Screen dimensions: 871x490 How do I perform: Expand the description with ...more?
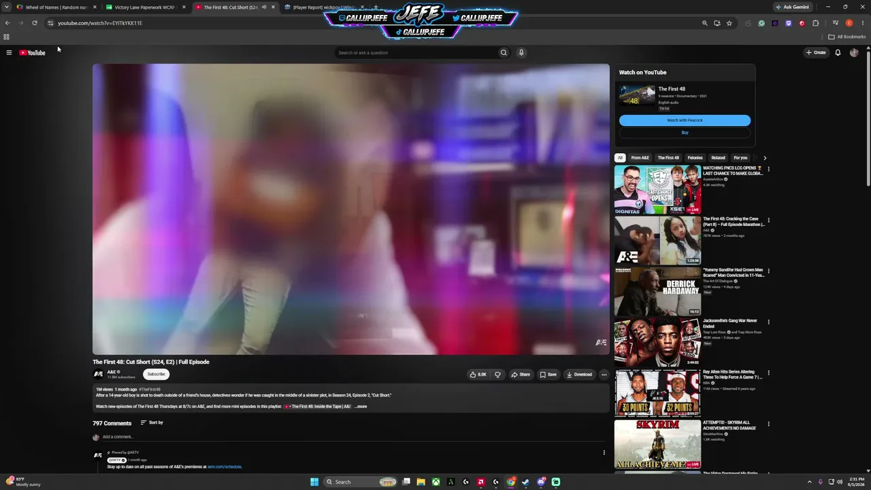(x=361, y=406)
